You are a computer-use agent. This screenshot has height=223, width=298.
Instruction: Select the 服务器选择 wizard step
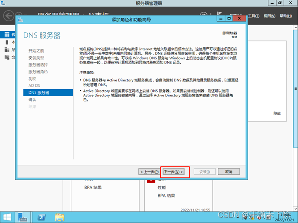pyautogui.click(x=38, y=65)
